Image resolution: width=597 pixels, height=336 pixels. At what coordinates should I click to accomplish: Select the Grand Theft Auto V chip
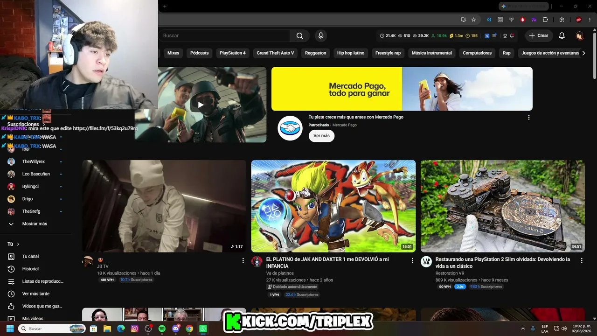(x=275, y=53)
